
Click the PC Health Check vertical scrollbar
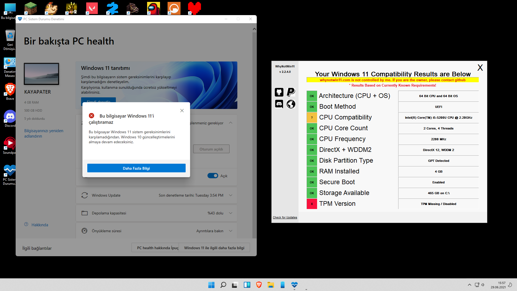[254, 135]
